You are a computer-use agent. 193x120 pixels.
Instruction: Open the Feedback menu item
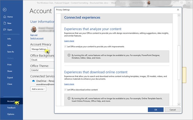pyautogui.click(x=11, y=108)
